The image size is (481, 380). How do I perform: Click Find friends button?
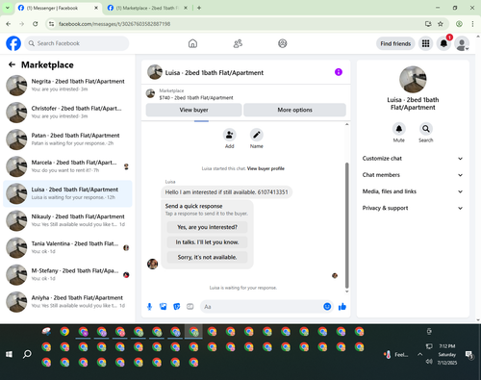coord(395,43)
